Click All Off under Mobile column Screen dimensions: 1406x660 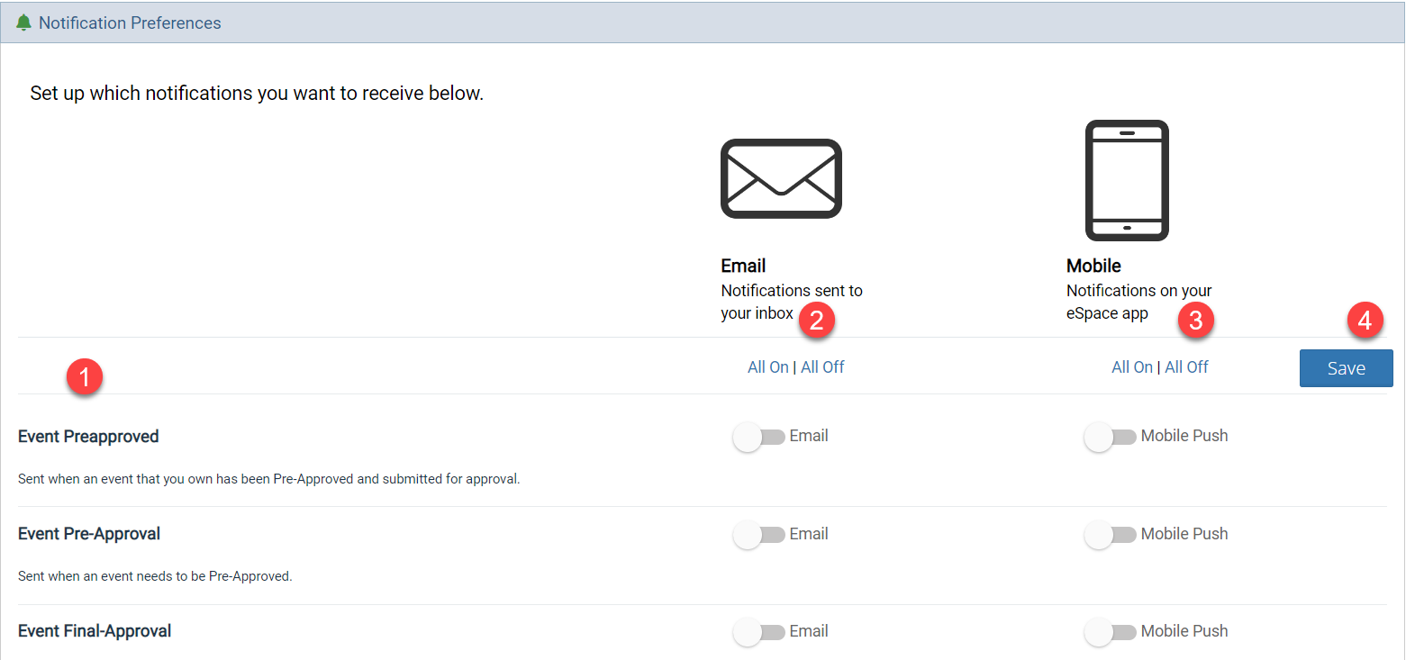click(1186, 367)
